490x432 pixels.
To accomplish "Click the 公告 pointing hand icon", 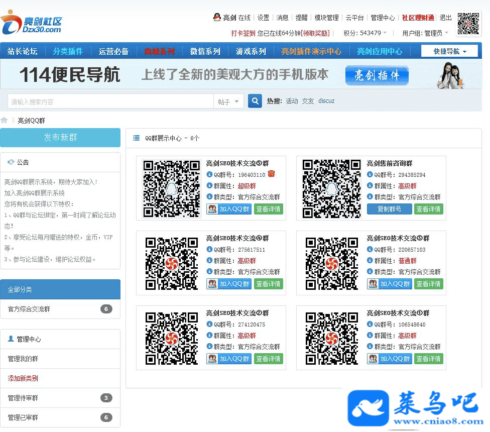I will pos(11,162).
